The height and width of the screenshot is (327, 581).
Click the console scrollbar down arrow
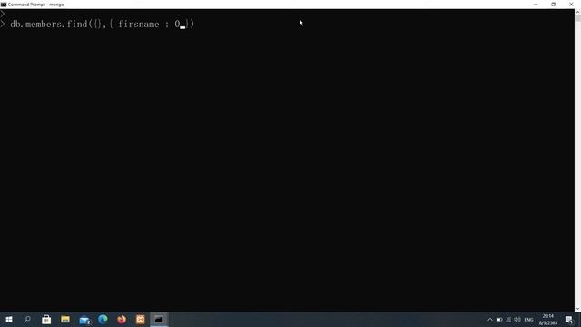[x=577, y=309]
